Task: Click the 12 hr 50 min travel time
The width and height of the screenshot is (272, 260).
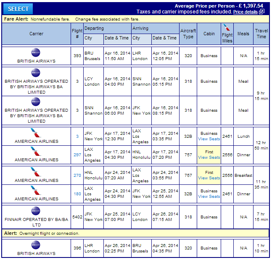Action: coord(261,145)
